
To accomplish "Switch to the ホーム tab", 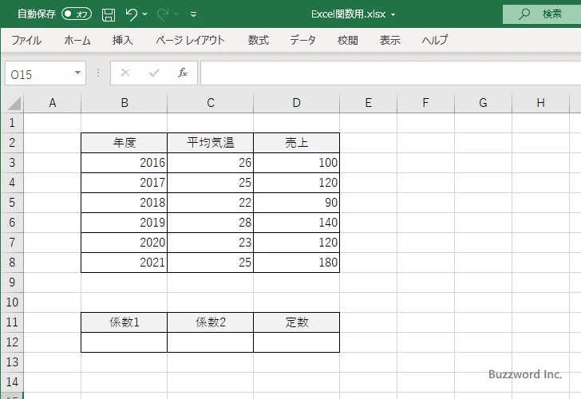I will tap(77, 40).
